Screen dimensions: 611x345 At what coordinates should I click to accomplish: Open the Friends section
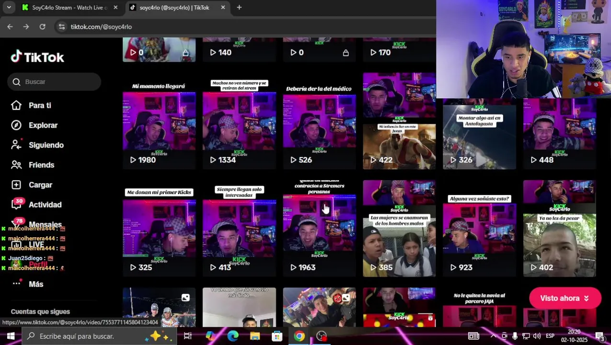[41, 165]
